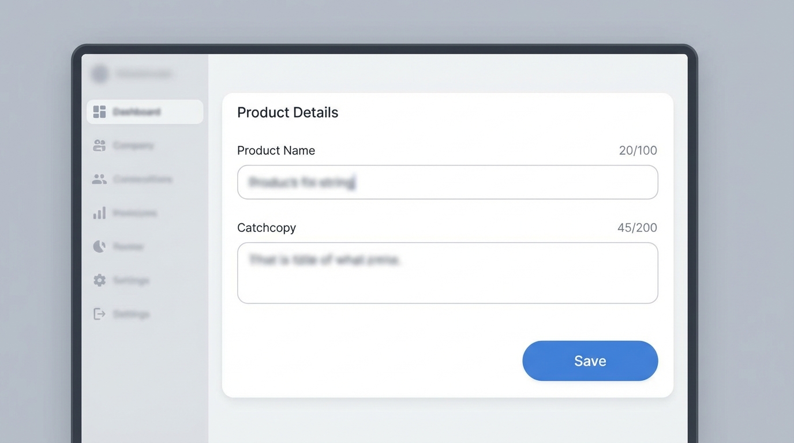Viewport: 794px width, 443px height.
Task: Click the blurred label beside the pie chart icon
Action: [128, 247]
